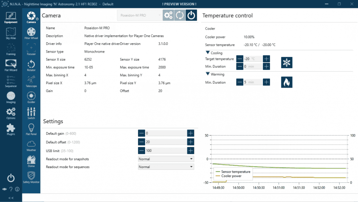This screenshot has height=202, width=358.
Task: Go to the Plugins tab
Action: coord(11,129)
